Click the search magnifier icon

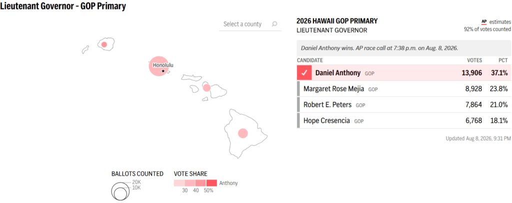(274, 24)
